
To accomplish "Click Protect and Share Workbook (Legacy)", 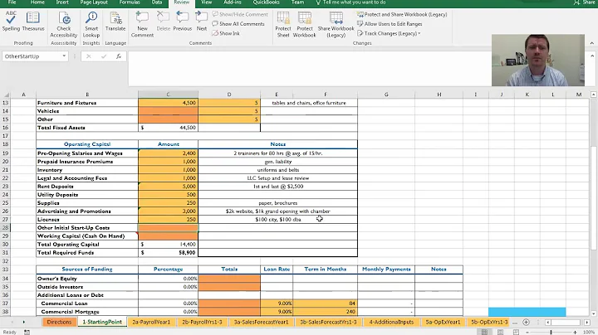I will coord(402,14).
